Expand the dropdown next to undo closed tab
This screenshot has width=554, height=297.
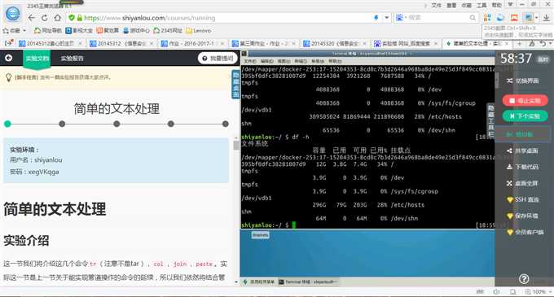(550, 43)
